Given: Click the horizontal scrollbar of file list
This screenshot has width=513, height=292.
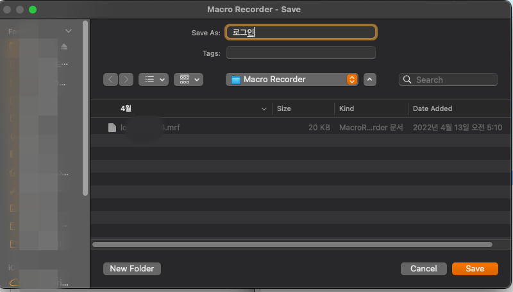Looking at the screenshot, I should pos(292,245).
